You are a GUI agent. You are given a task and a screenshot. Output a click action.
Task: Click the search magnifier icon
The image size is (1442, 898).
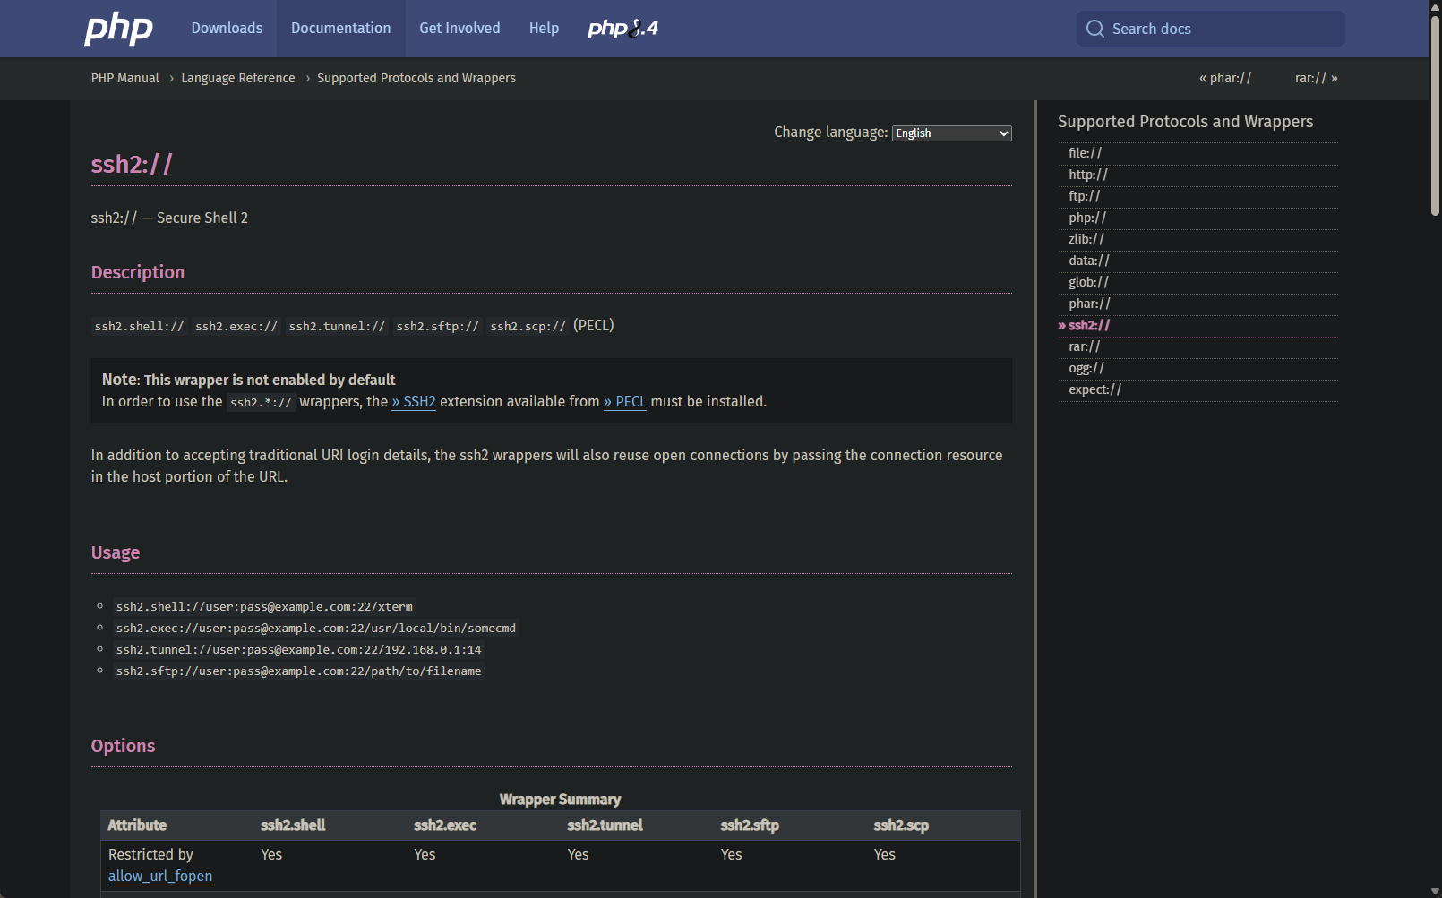pyautogui.click(x=1094, y=29)
